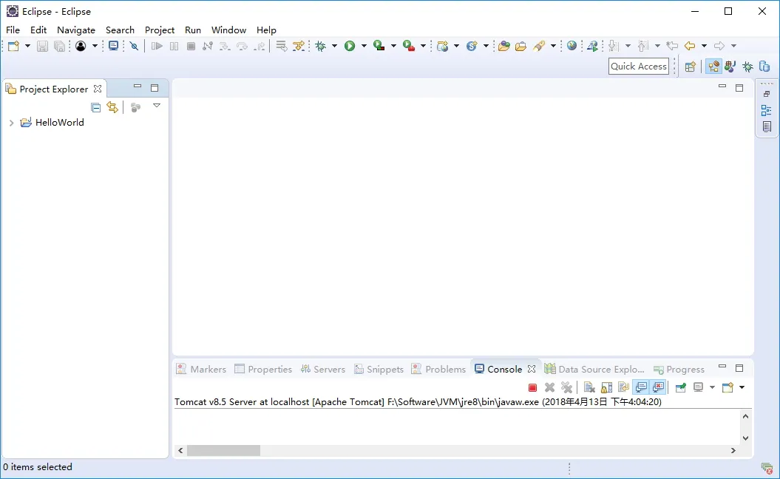This screenshot has height=479, width=780.
Task: Click the New wizard toolbar icon
Action: pyautogui.click(x=13, y=46)
